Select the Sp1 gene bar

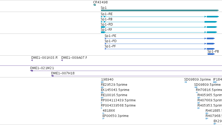(x=160, y=10)
